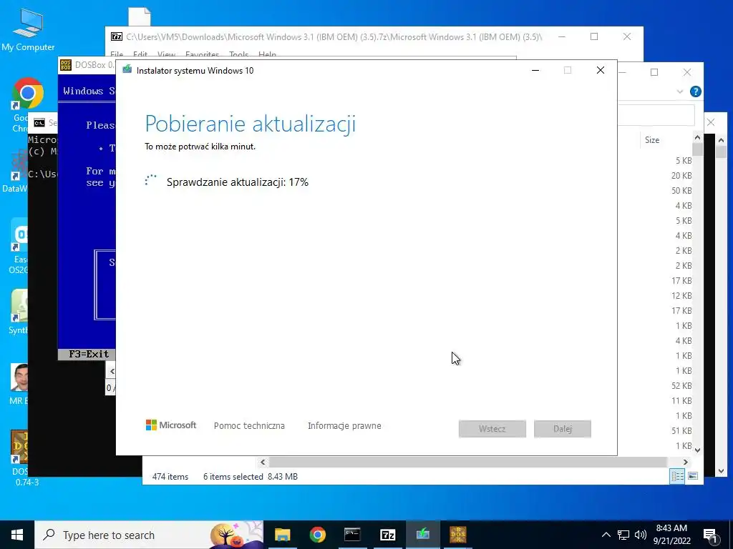Select the 20 KB file size entry
The image size is (733, 549).
point(681,176)
